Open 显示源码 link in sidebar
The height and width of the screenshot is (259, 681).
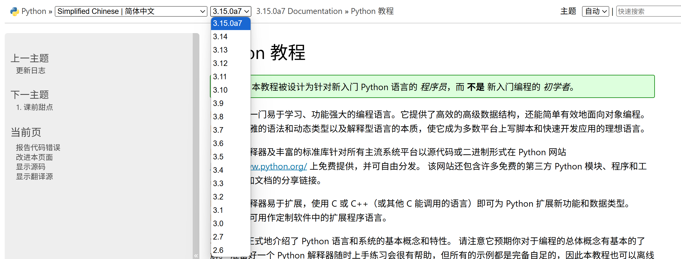[31, 167]
